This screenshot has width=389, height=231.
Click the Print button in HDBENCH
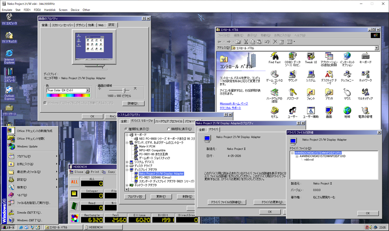[x=92, y=172]
